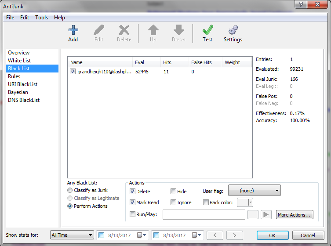Sort by the Weight column header
This screenshot has height=246, width=331.
236,62
